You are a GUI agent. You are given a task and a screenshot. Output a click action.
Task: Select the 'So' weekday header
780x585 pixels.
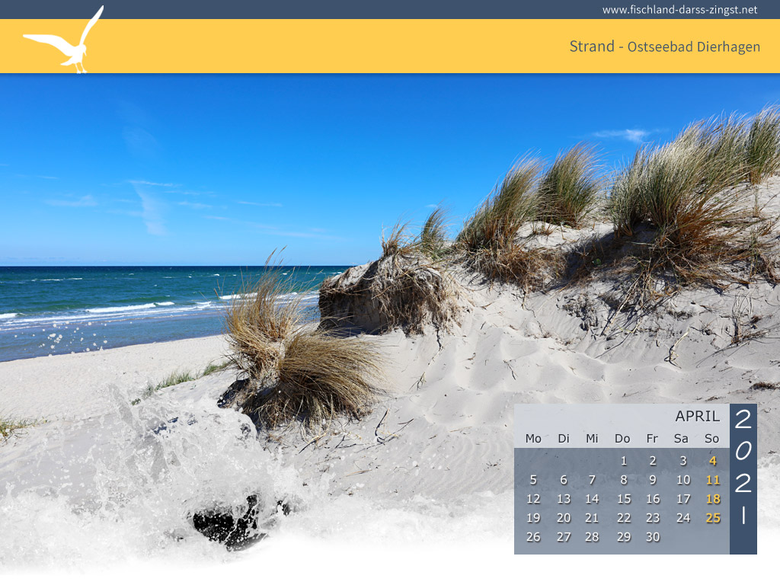[x=712, y=438]
